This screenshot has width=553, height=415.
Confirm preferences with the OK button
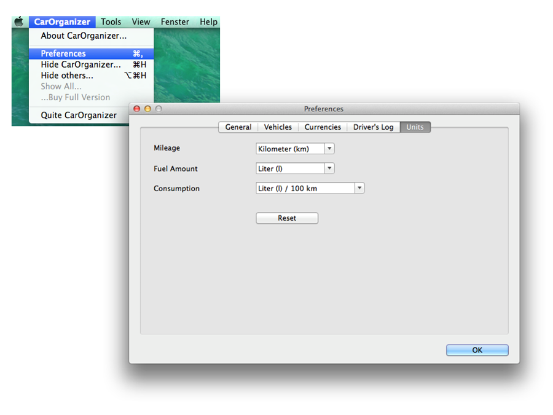tap(477, 350)
